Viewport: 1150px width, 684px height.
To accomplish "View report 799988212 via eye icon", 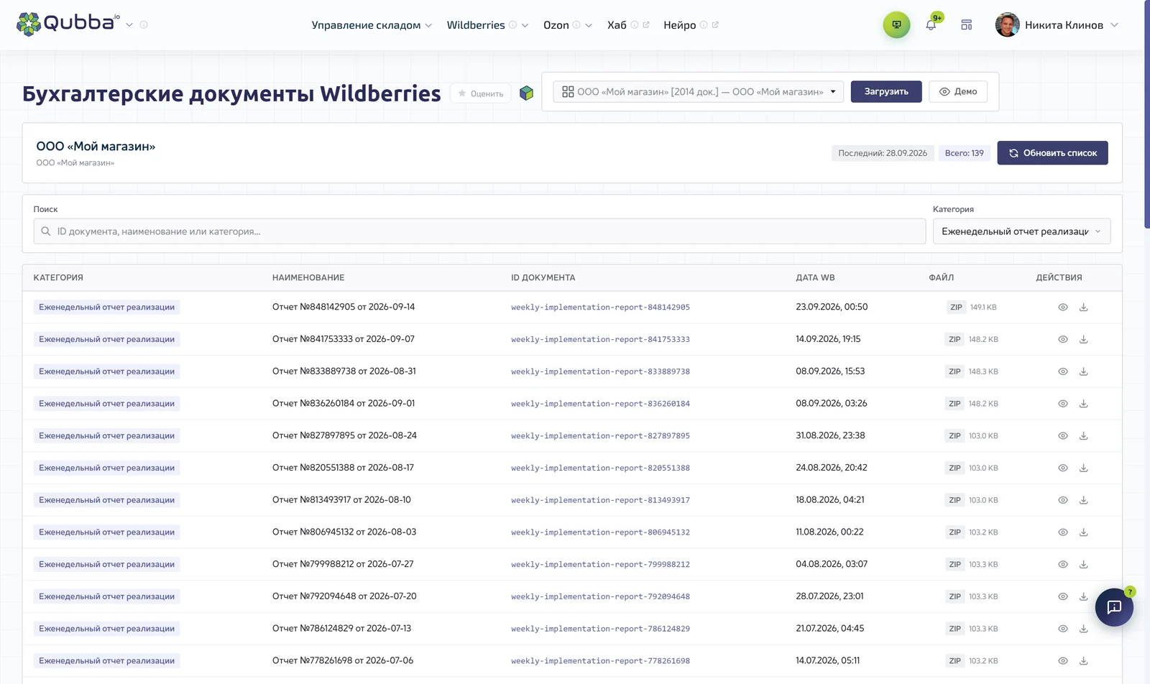I will click(1062, 565).
